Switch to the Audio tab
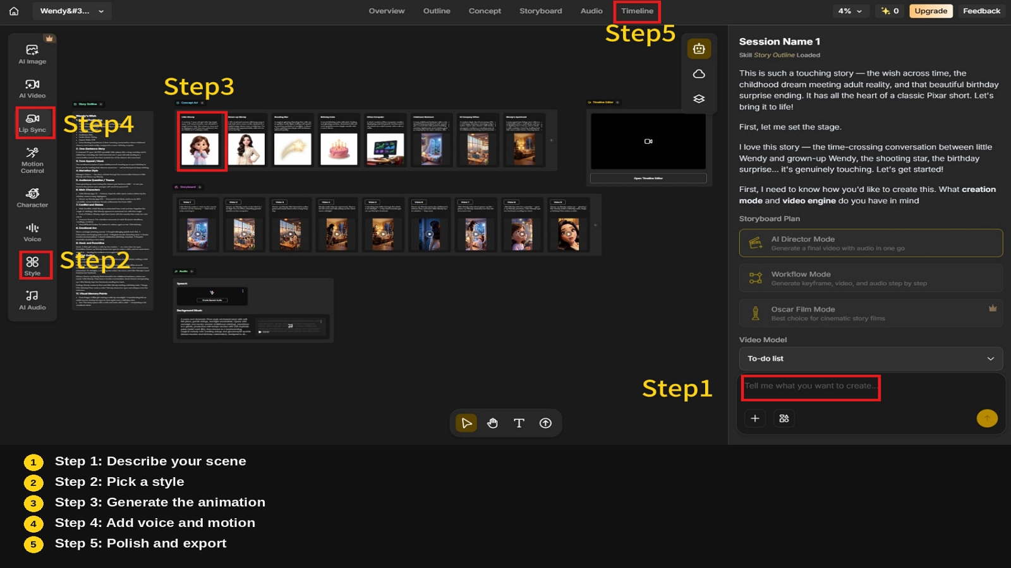The width and height of the screenshot is (1011, 568). [x=591, y=11]
